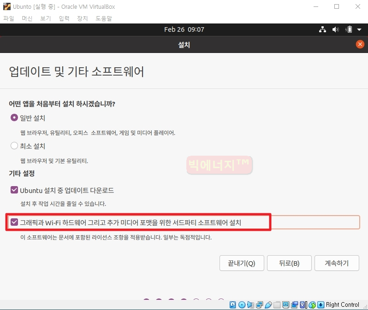Maximize the VirtualBox window

(x=337, y=6)
